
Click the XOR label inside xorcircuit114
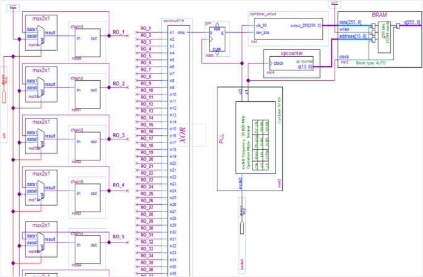pyautogui.click(x=183, y=135)
